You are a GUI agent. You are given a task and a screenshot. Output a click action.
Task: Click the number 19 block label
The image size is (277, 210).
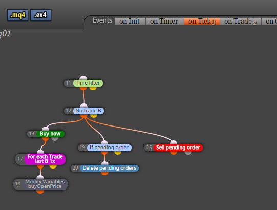[82, 148]
